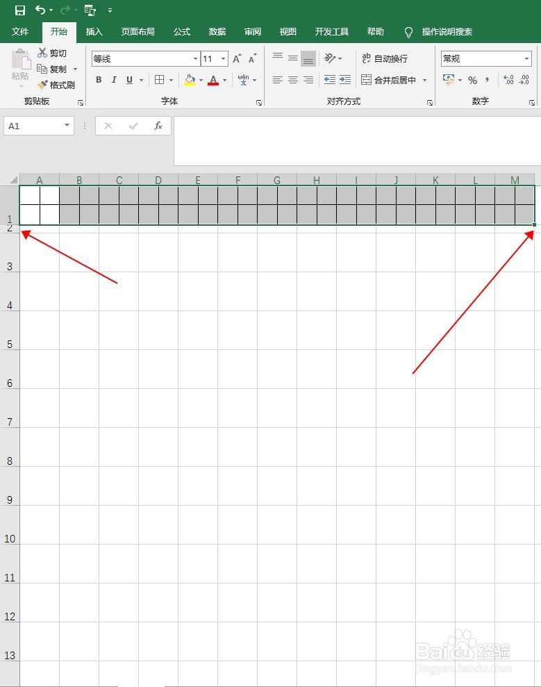This screenshot has height=687, width=541.
Task: Click the Save icon in quick access toolbar
Action: 20,10
